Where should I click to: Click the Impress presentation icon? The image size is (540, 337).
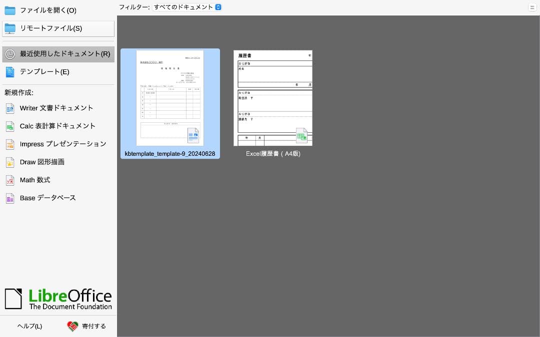[x=10, y=144]
